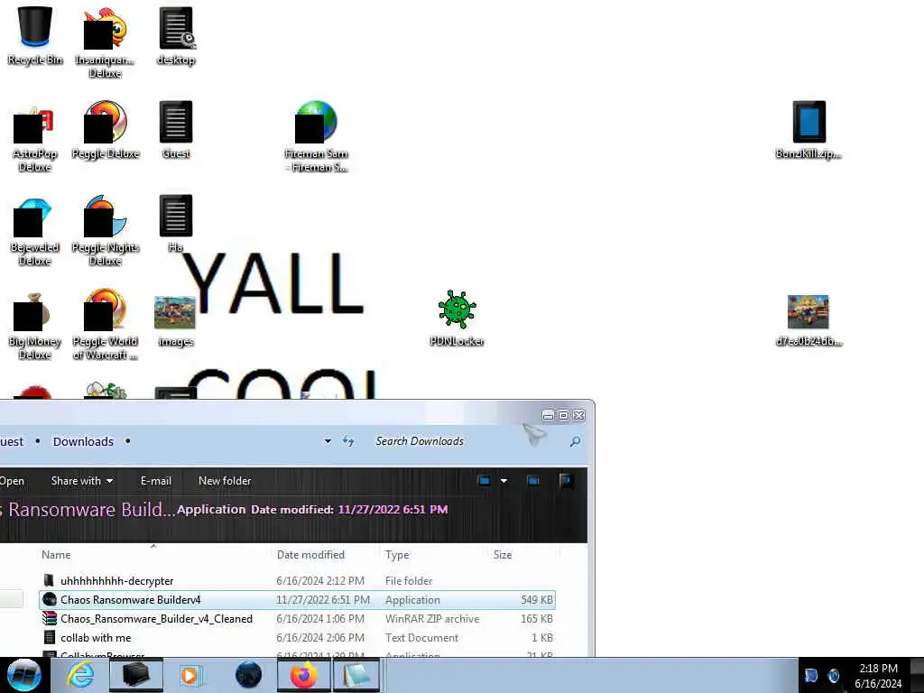Toggle the preview pane button
The width and height of the screenshot is (924, 693).
click(x=533, y=481)
